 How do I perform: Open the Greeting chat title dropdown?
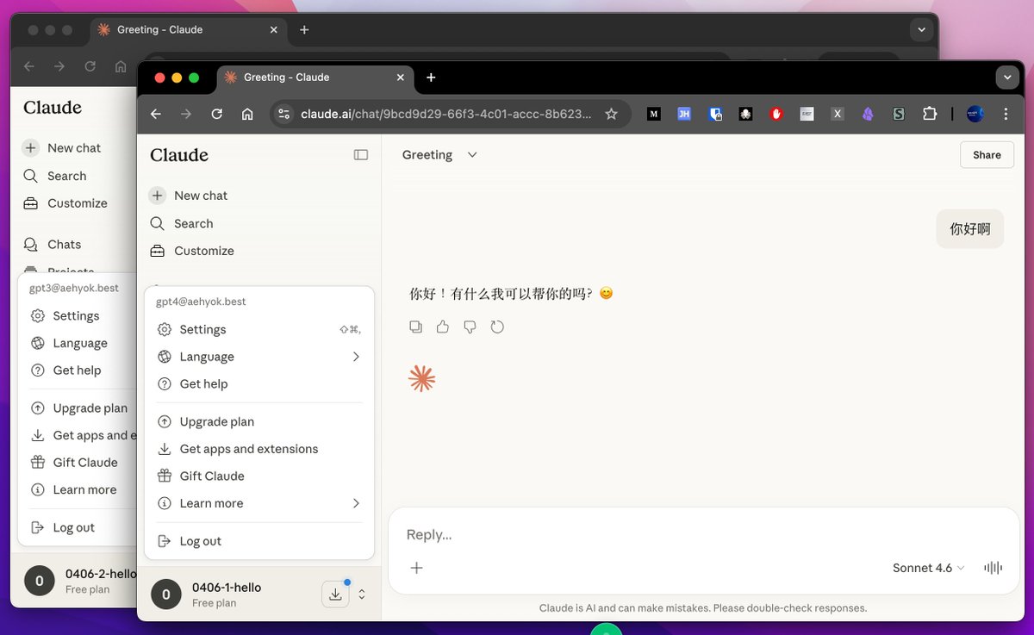click(439, 155)
